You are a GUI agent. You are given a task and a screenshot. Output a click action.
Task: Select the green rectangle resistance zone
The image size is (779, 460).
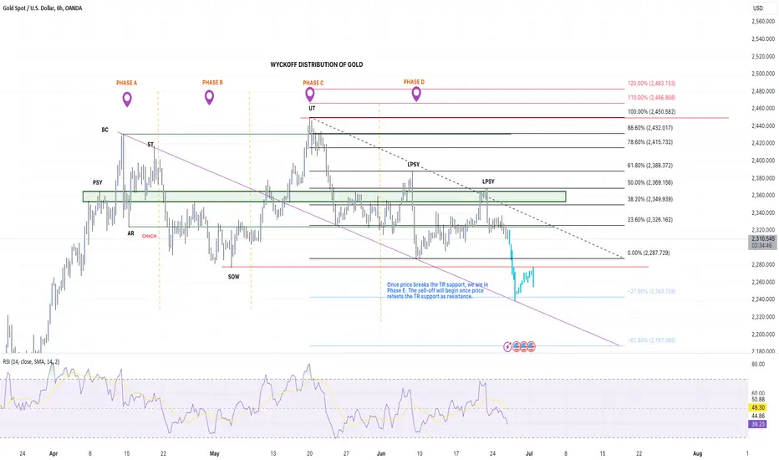(x=324, y=197)
